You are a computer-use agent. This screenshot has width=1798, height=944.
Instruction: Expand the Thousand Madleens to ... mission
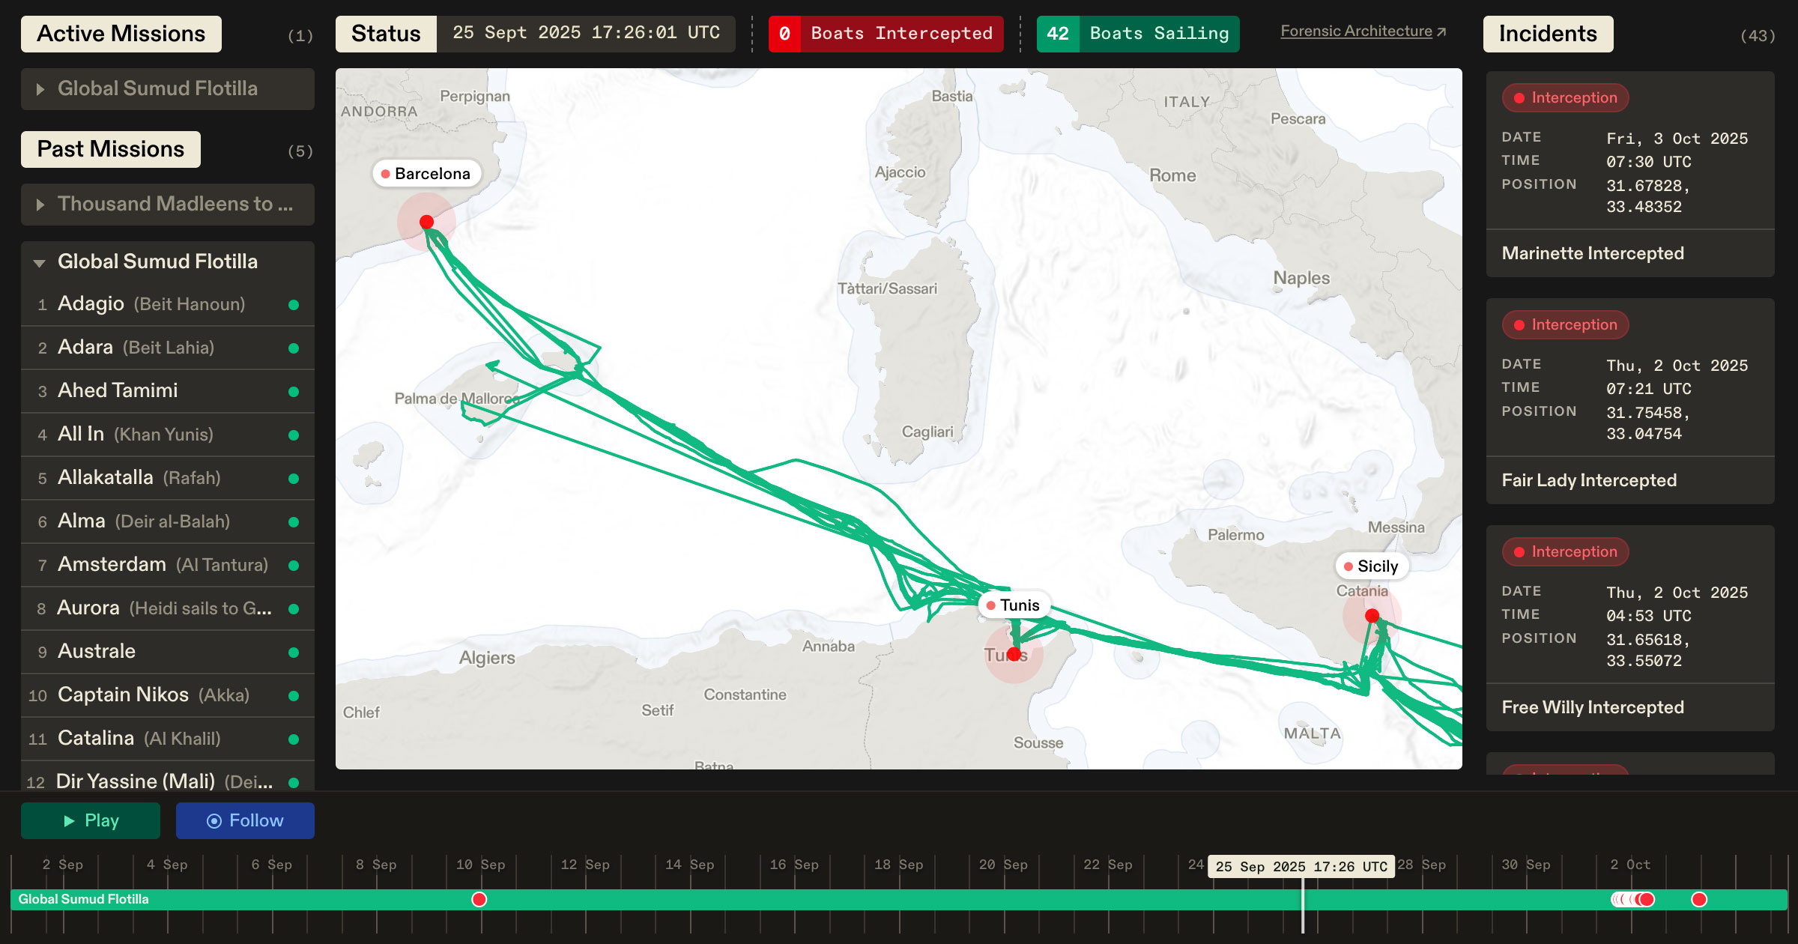tap(168, 205)
